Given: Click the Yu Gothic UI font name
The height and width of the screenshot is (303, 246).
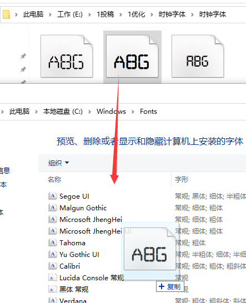Looking at the screenshot, I should pos(79,255).
